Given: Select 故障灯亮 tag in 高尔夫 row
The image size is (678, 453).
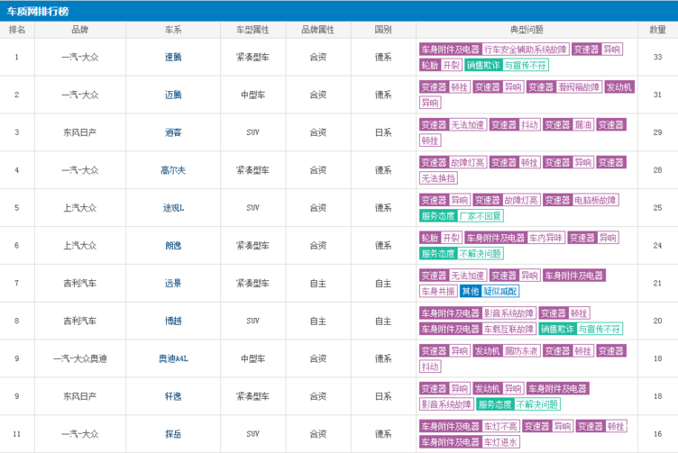Looking at the screenshot, I should (x=468, y=162).
